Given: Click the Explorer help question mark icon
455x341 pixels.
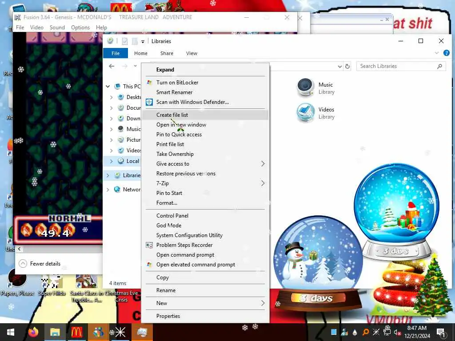Looking at the screenshot, I should 446,53.
